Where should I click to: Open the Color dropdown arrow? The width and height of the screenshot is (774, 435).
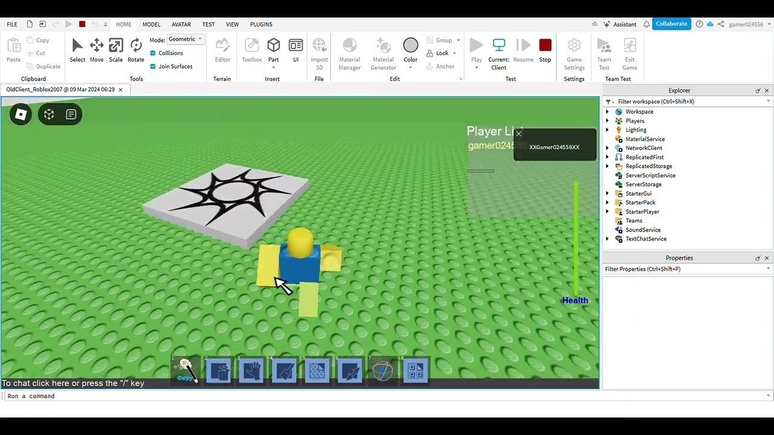point(411,67)
